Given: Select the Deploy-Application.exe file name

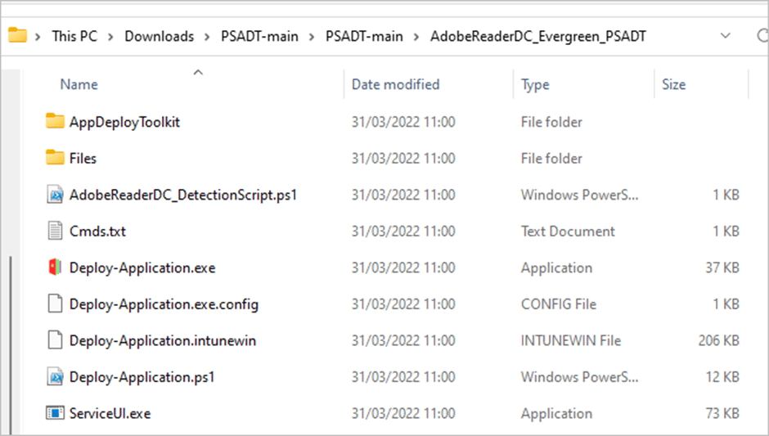Looking at the screenshot, I should click(x=142, y=267).
